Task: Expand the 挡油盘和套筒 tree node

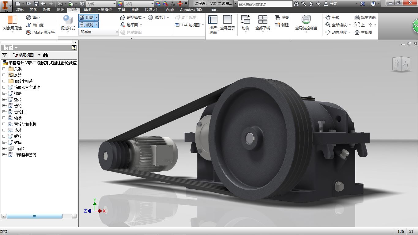Action: [4, 155]
